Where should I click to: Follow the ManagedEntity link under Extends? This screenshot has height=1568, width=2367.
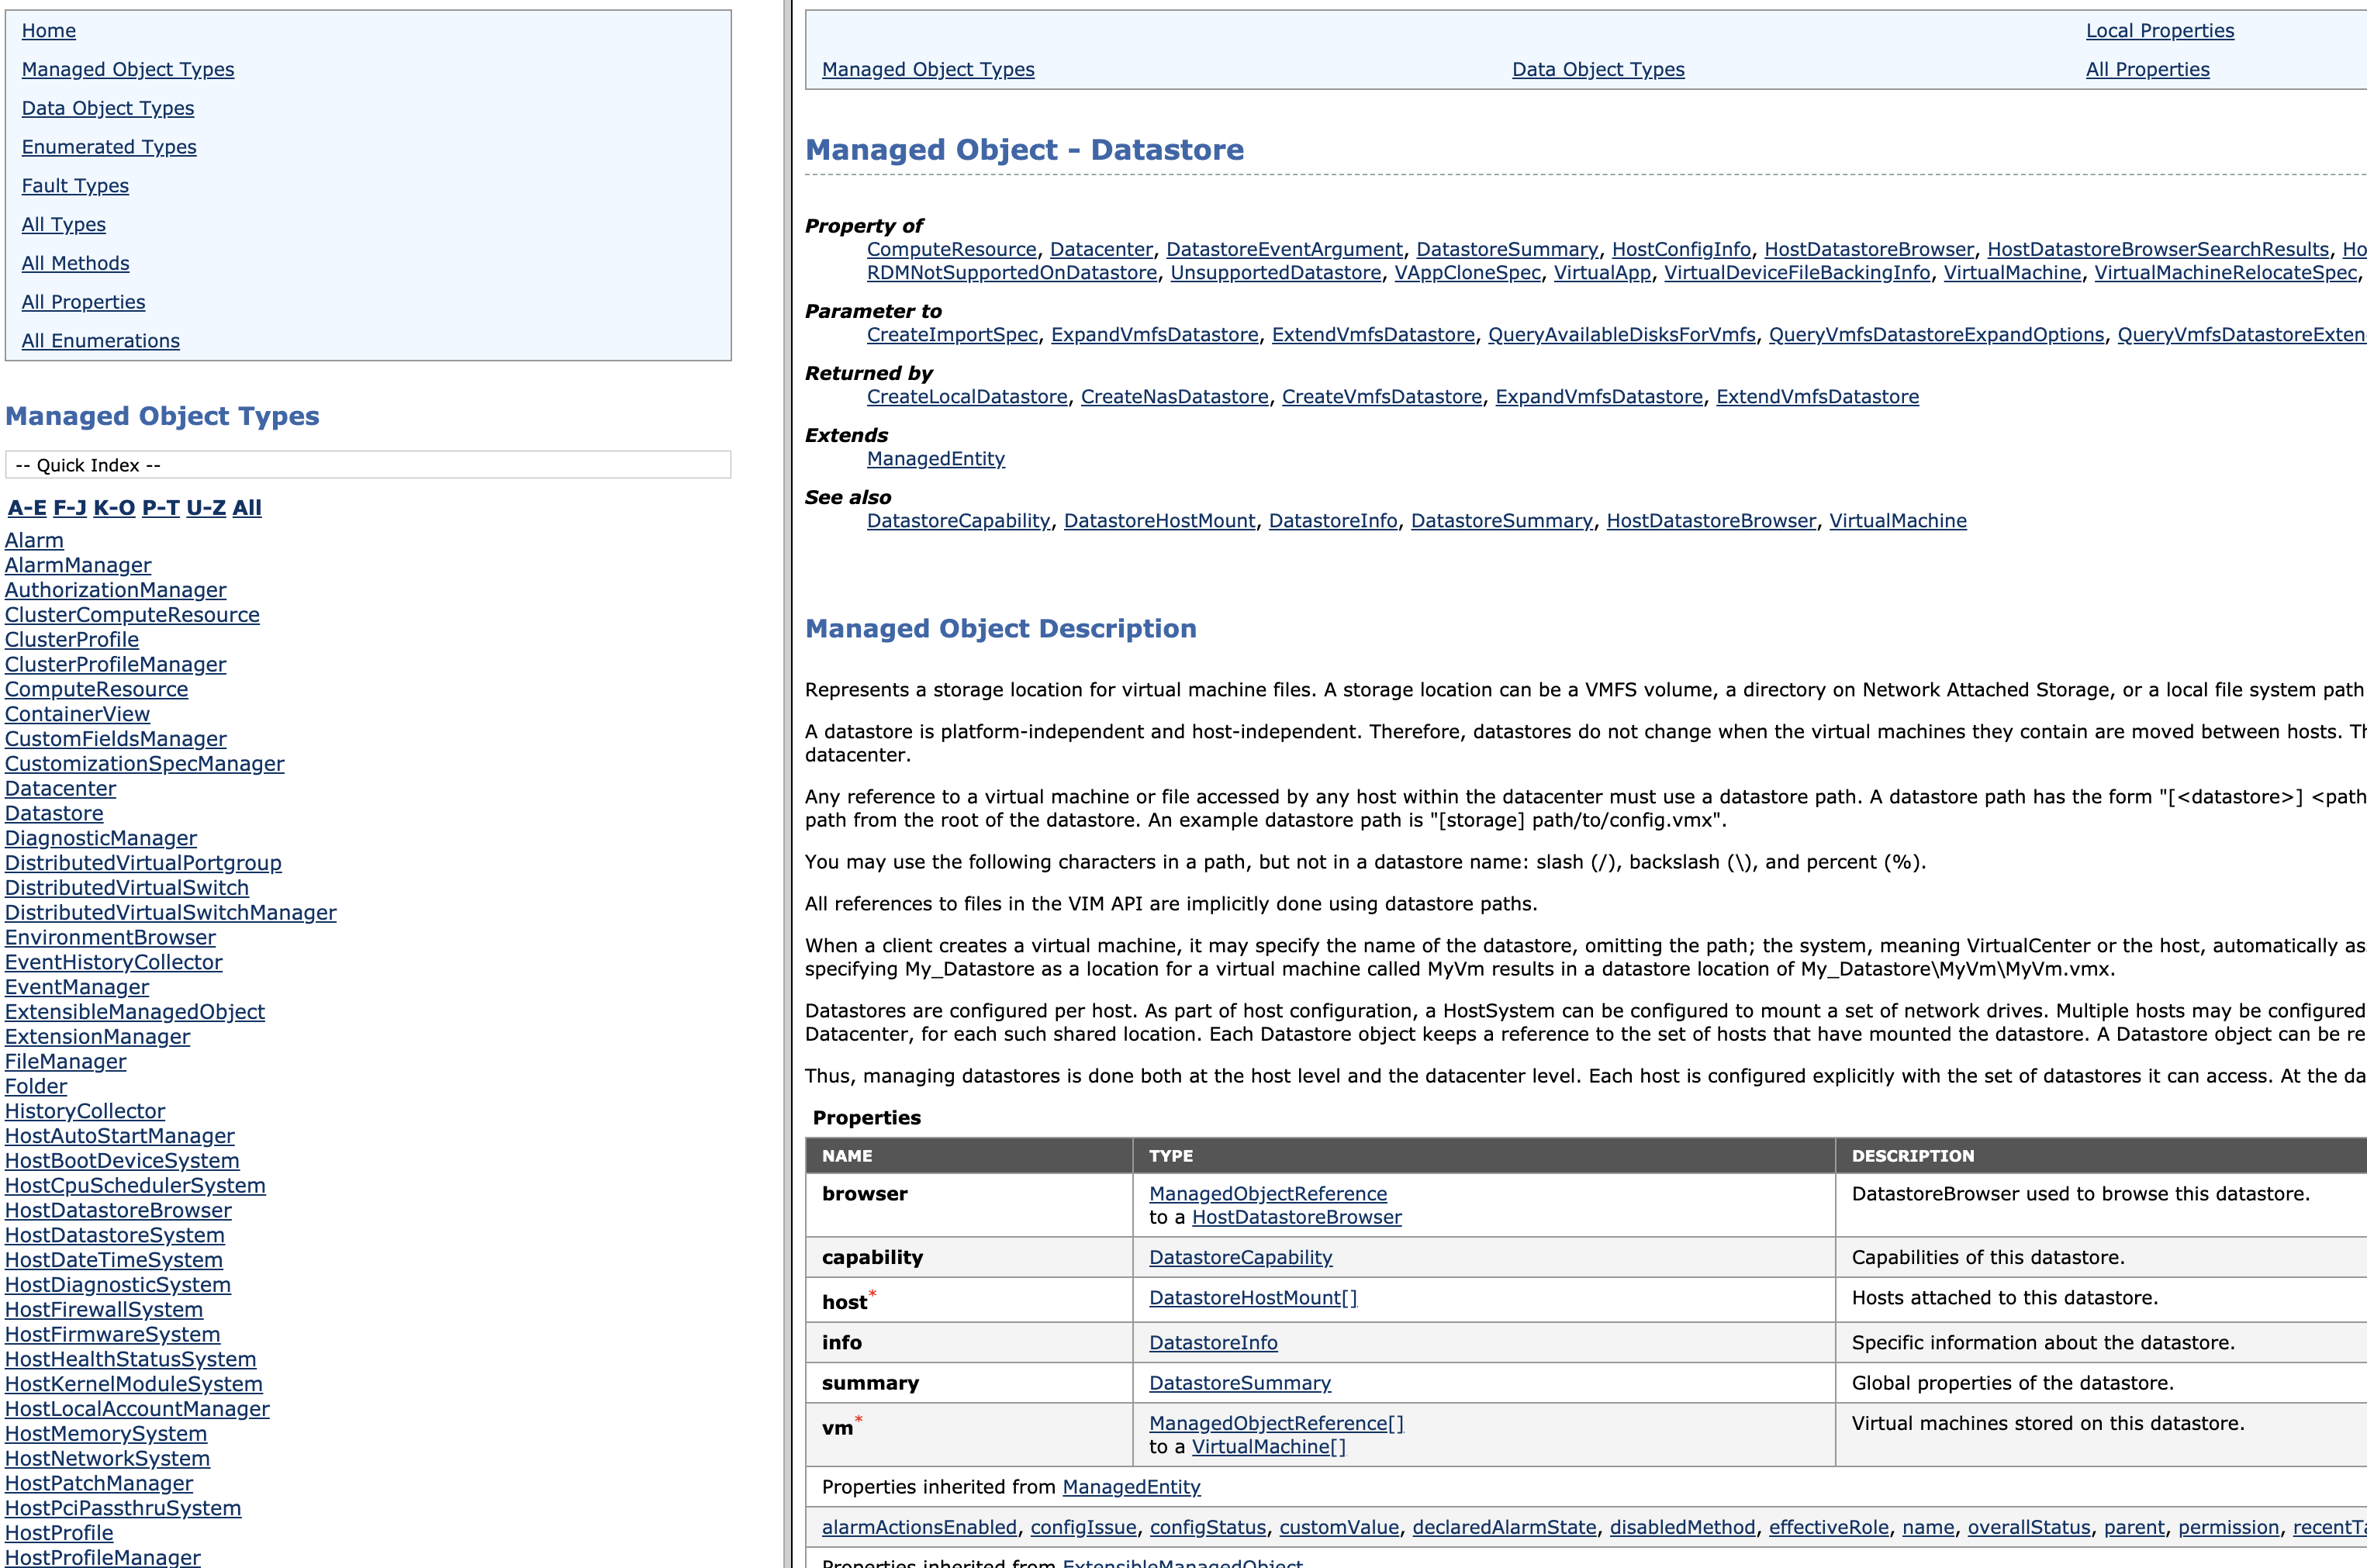click(x=935, y=459)
